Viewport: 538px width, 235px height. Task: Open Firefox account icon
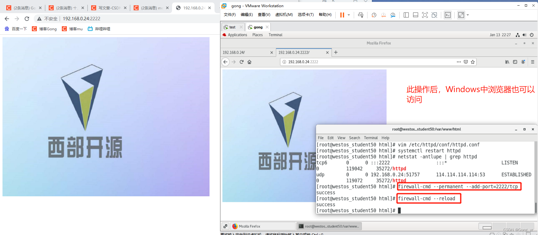523,62
